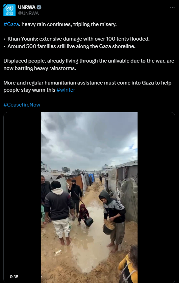This screenshot has width=179, height=283.
Task: Click the 'More and regular humanitarian assistance' paragraph
Action: click(x=87, y=86)
